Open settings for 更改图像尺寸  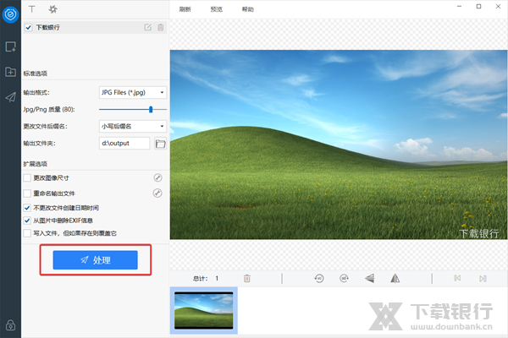pos(157,177)
